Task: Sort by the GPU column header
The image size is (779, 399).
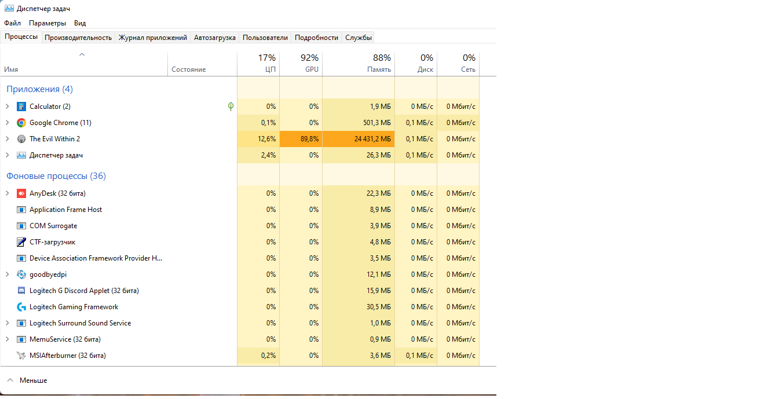Action: 301,64
